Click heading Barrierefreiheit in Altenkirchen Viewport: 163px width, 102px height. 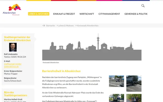click(x=61, y=71)
